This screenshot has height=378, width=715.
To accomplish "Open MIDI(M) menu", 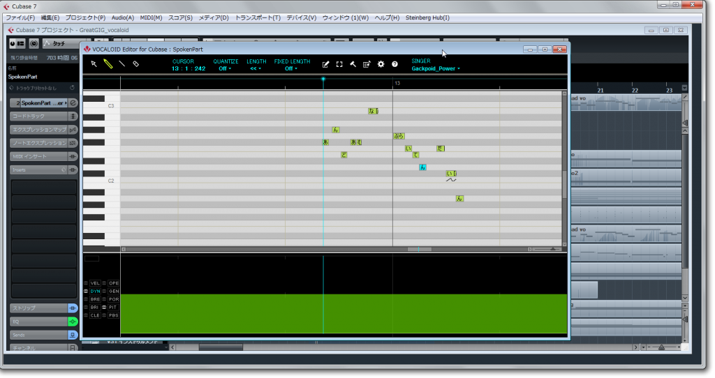I will (151, 17).
